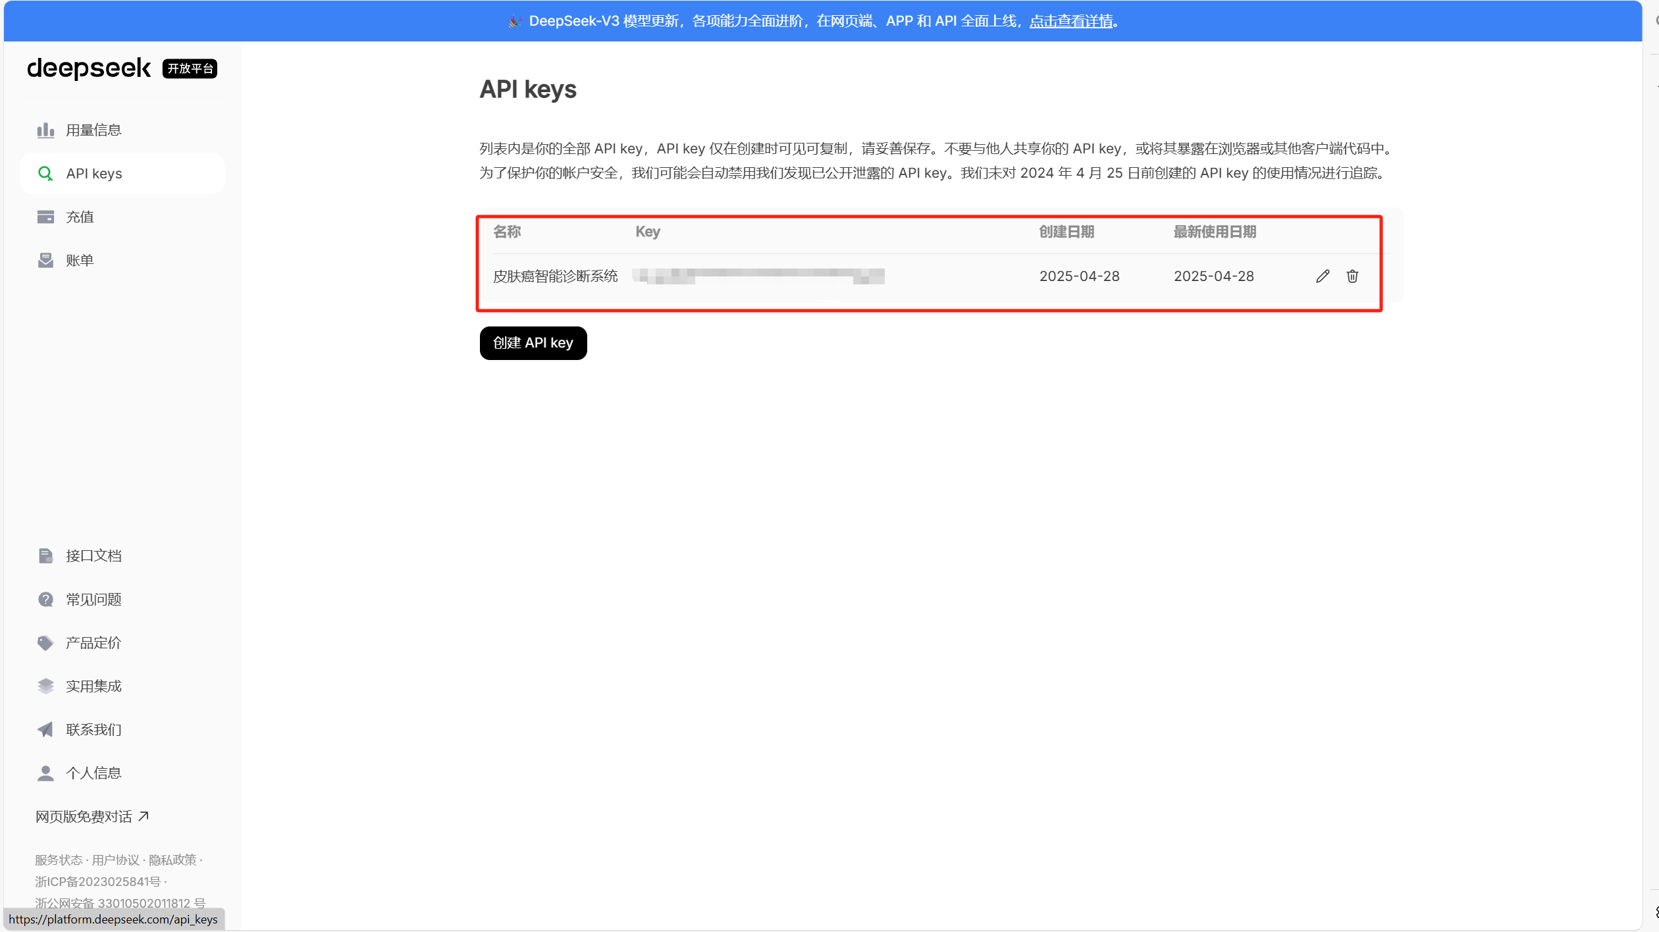Open the 服务状态 footer link
1659x932 pixels.
coord(59,860)
